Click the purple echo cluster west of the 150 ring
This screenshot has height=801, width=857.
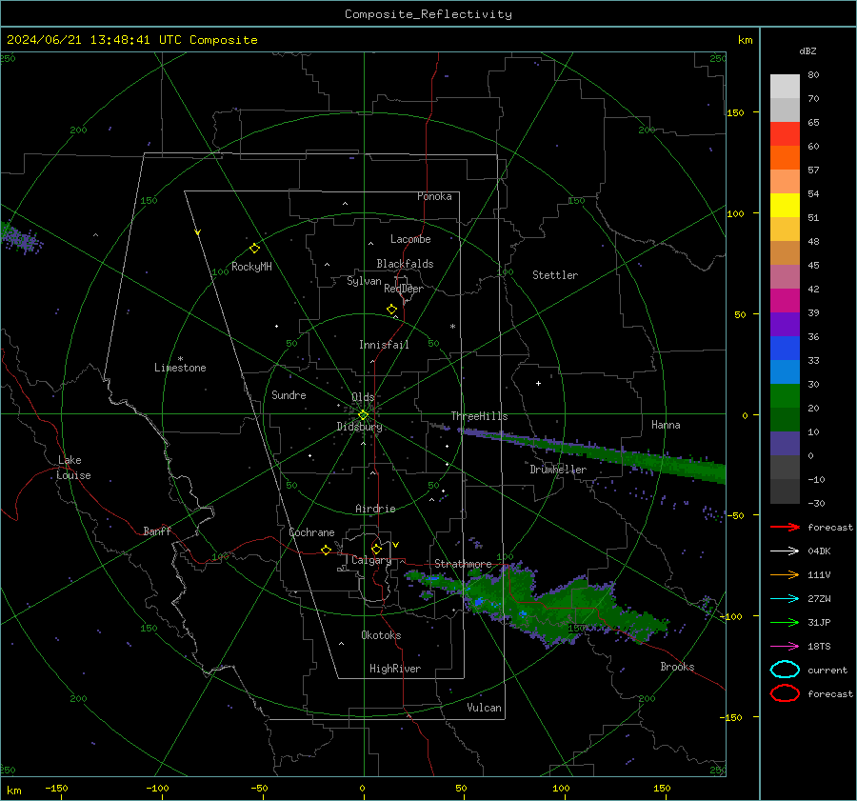coord(20,237)
